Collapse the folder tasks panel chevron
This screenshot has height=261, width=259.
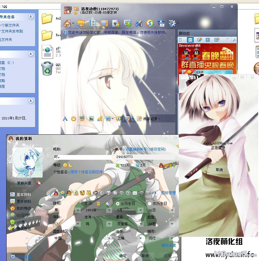pos(31,16)
